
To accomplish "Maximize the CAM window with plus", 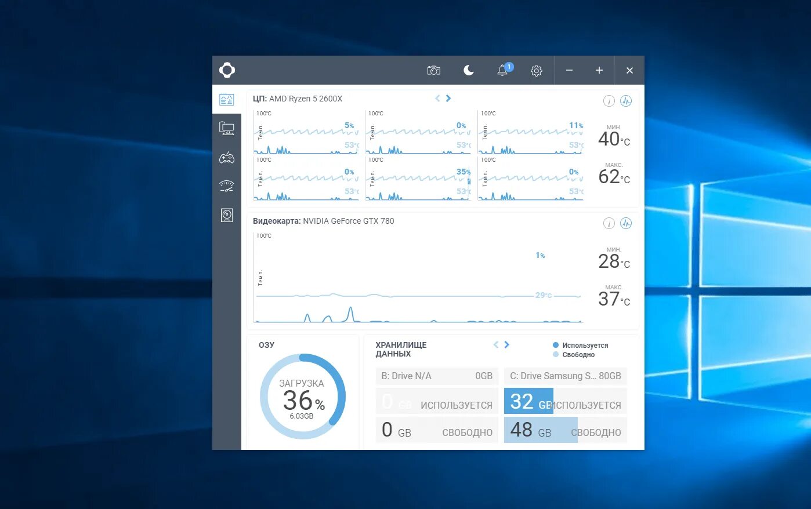I will pyautogui.click(x=599, y=70).
